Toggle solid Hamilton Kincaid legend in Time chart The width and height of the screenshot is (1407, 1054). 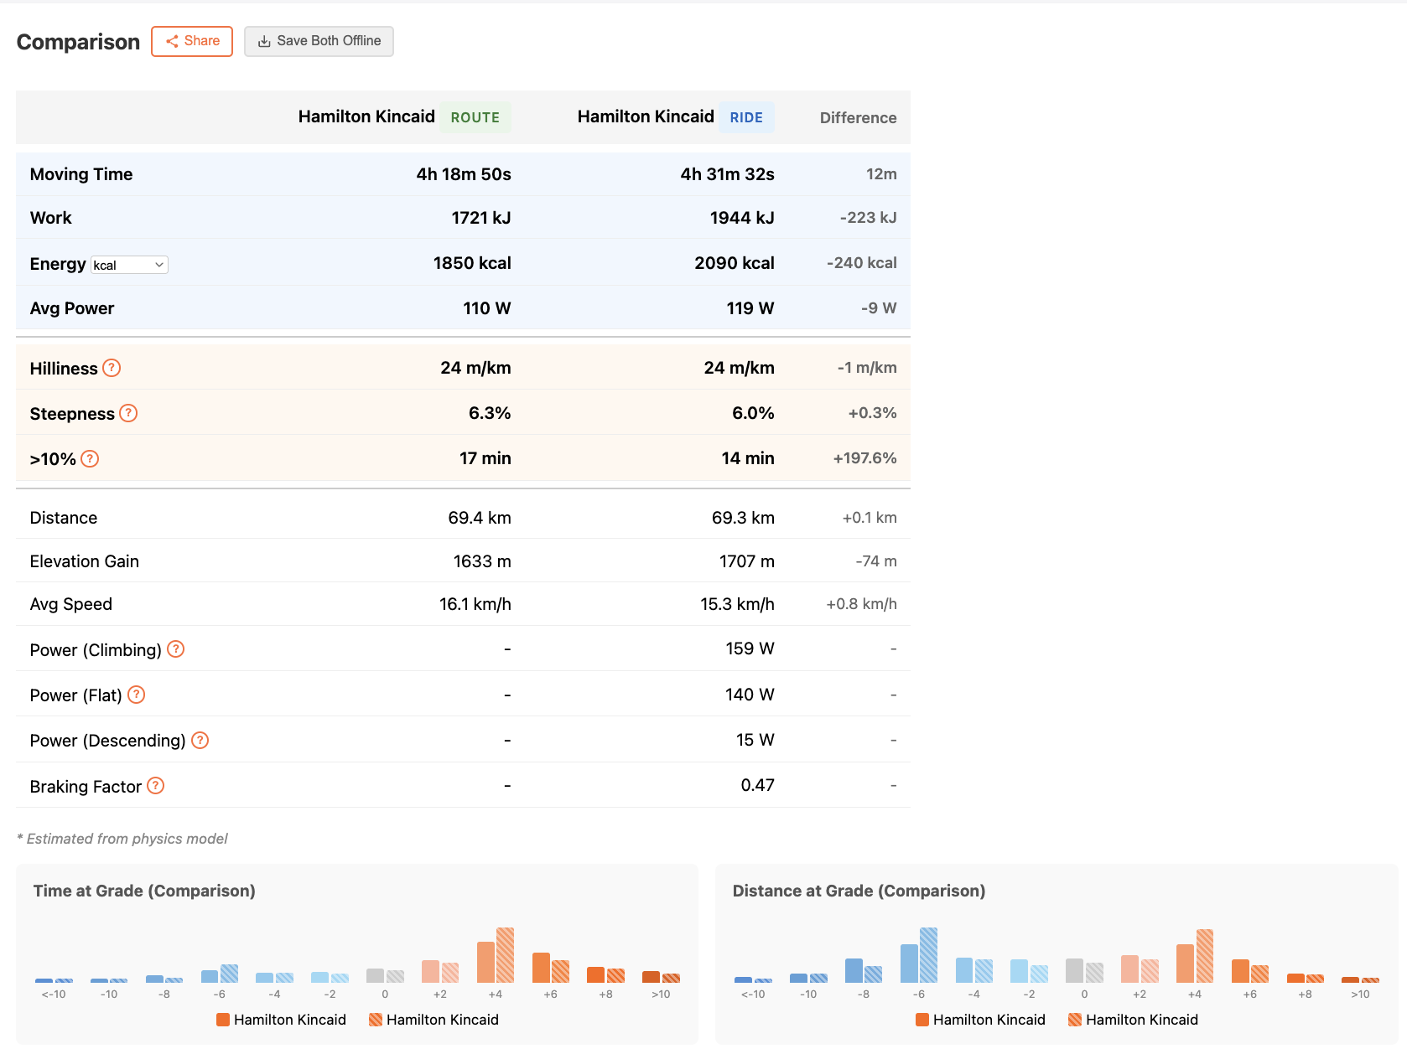[x=281, y=1020]
